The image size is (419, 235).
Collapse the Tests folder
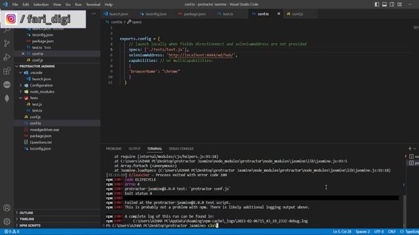pos(58,98)
